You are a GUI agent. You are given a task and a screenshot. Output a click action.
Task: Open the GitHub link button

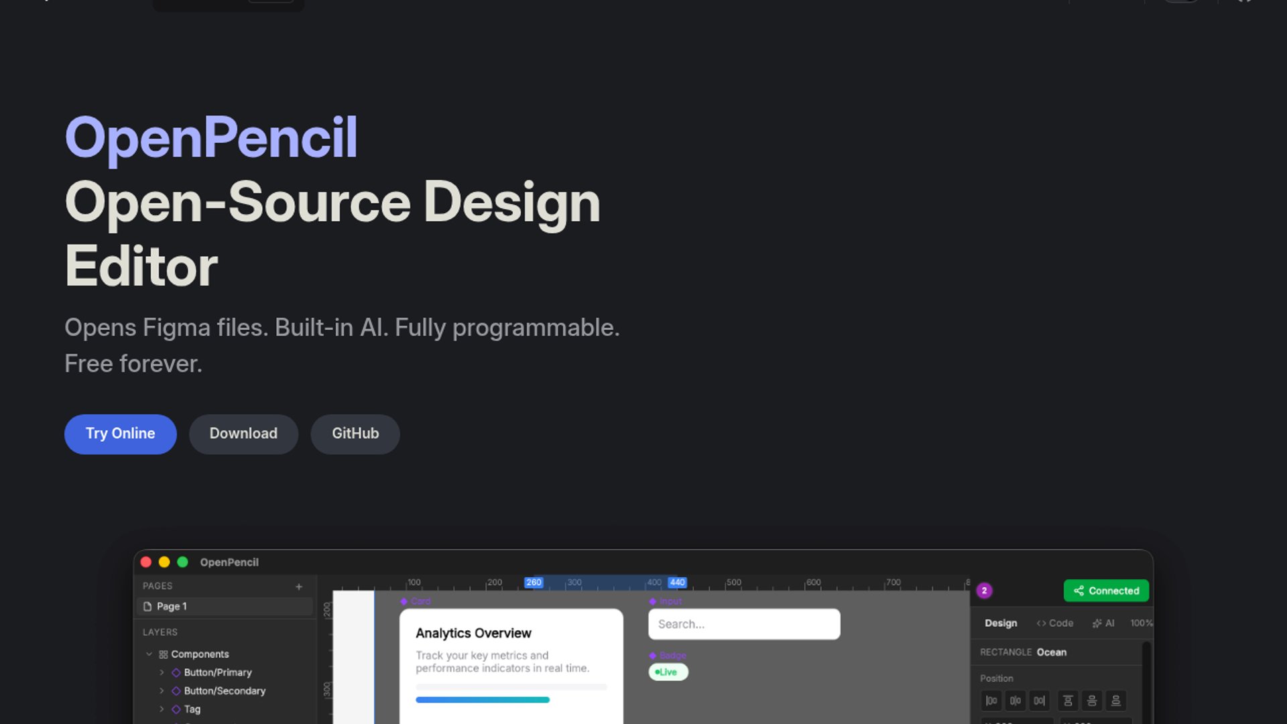[355, 434]
